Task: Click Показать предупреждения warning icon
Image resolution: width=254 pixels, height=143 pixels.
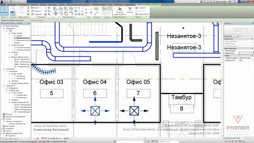Action: tap(119, 11)
